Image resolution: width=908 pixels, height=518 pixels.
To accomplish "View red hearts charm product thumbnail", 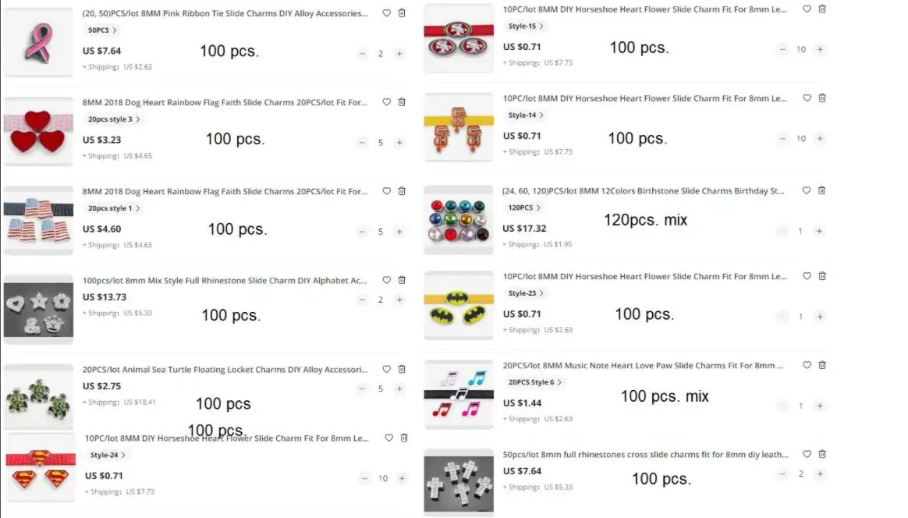I will click(38, 132).
